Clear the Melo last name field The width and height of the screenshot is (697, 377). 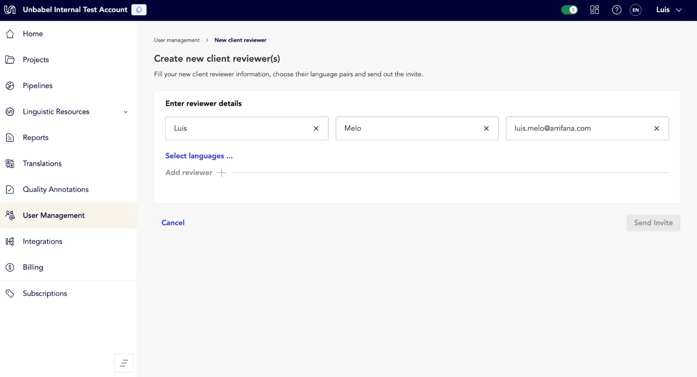point(487,128)
